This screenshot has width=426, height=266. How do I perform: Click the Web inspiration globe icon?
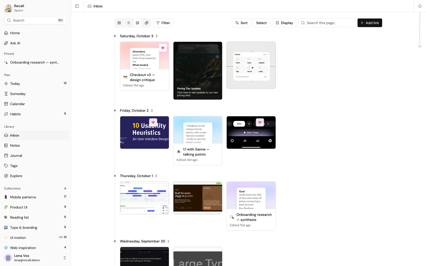coord(6,248)
